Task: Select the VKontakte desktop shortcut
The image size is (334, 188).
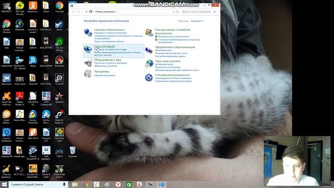Action: (6, 79)
